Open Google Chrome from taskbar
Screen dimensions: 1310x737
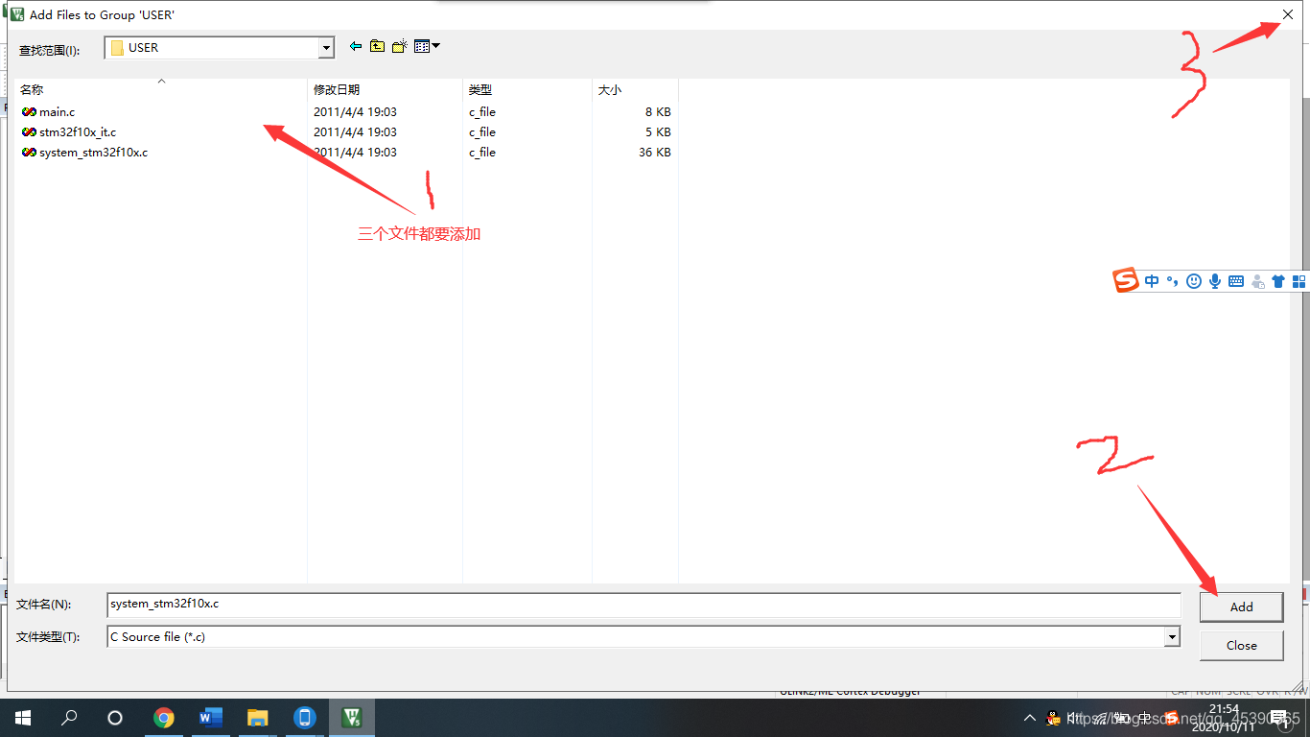pos(164,718)
